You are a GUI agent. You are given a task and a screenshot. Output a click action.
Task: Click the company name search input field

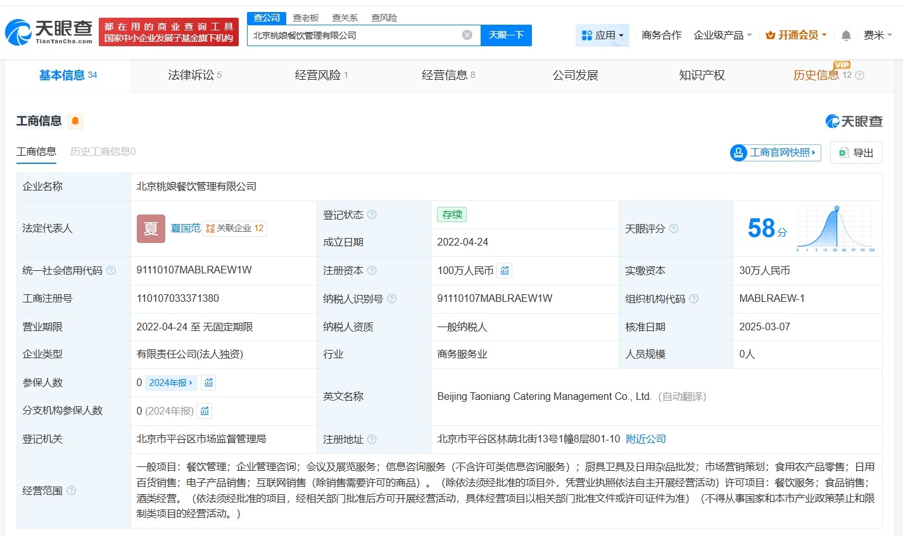355,35
